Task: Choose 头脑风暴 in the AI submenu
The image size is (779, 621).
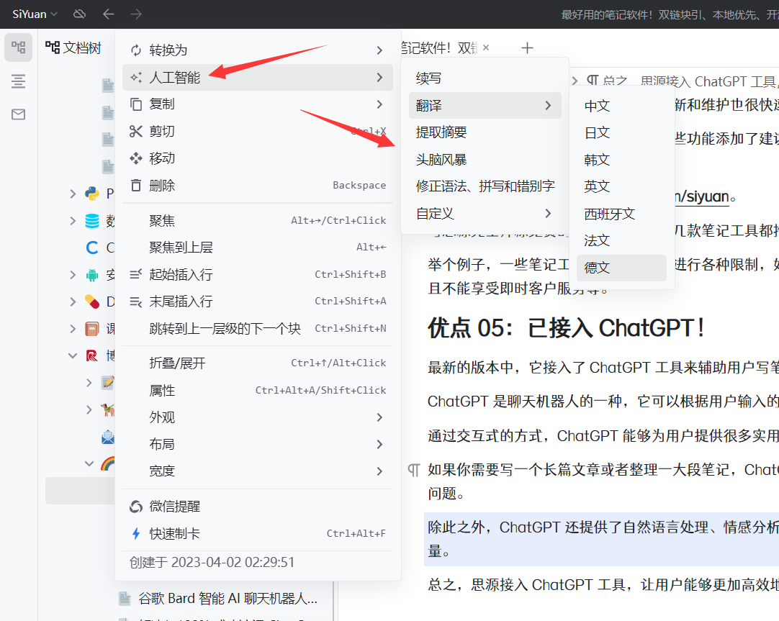Action: pos(485,160)
